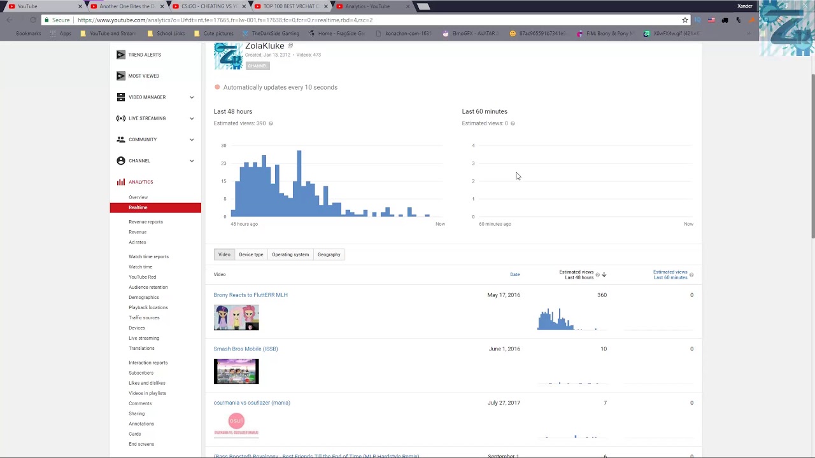This screenshot has height=458, width=815.
Task: Click help icon beside Estimated views Last 48 hours column
Action: click(x=597, y=275)
